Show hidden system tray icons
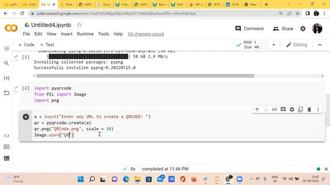Screen dimensions: 330x185 pyautogui.click(x=252, y=179)
